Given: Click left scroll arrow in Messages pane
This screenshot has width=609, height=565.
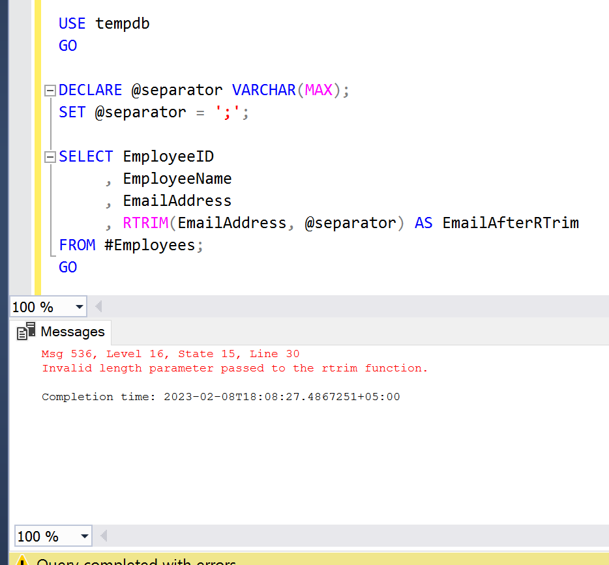Looking at the screenshot, I should (103, 536).
